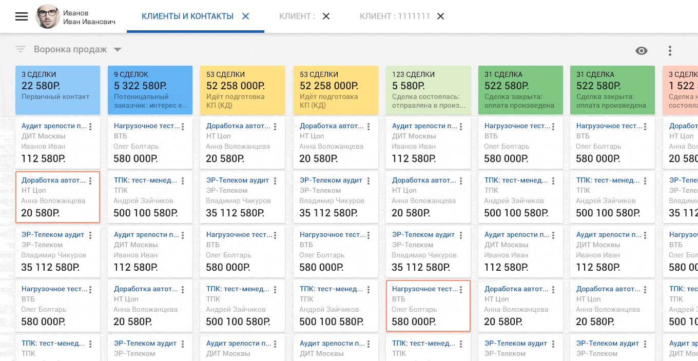Screen dimensions: 698x361
Task: Close the Клиент : 1111111 tab
Action: pyautogui.click(x=440, y=16)
